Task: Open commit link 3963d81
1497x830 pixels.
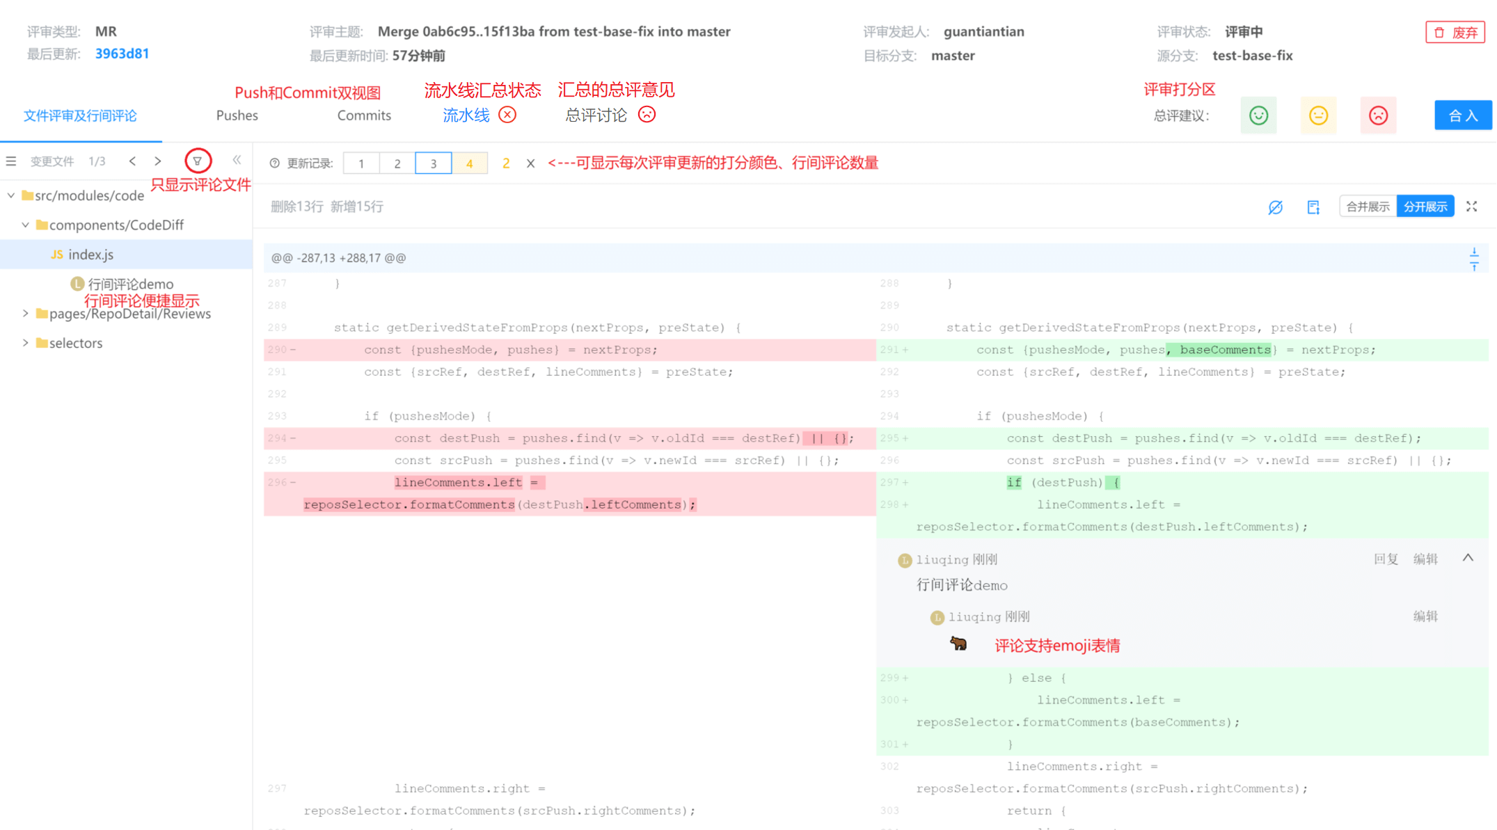Action: point(122,54)
